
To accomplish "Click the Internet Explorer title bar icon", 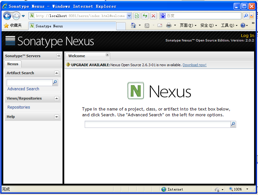I will (5, 6).
